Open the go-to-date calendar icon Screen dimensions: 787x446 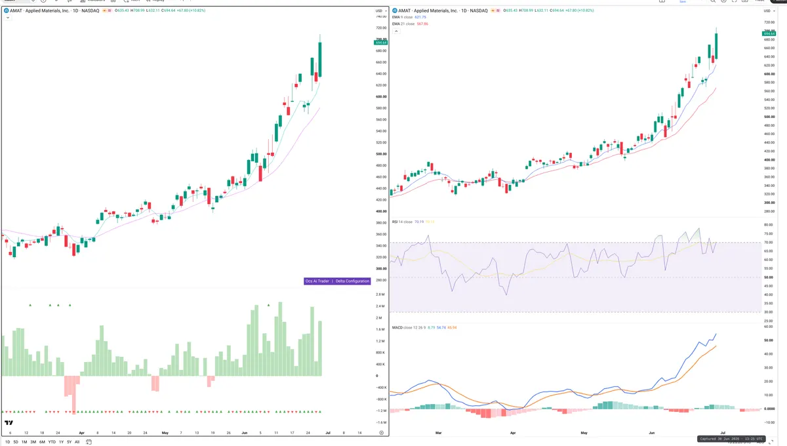89,442
